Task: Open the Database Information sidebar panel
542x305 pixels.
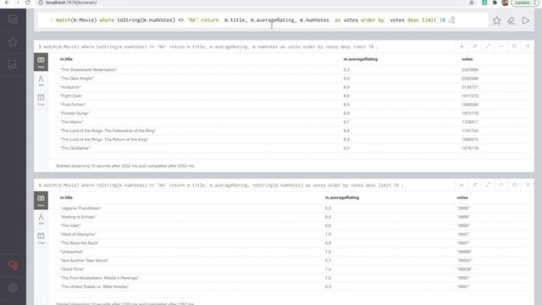Action: [x=13, y=19]
